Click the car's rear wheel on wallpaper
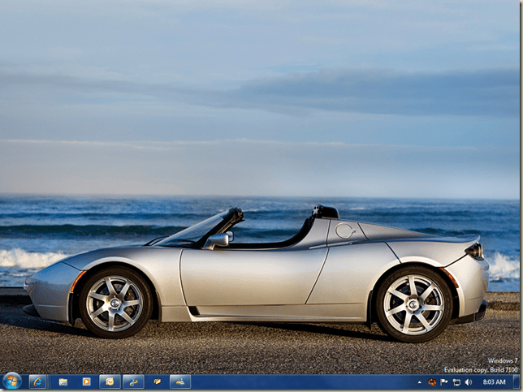The image size is (523, 392). pyautogui.click(x=413, y=304)
